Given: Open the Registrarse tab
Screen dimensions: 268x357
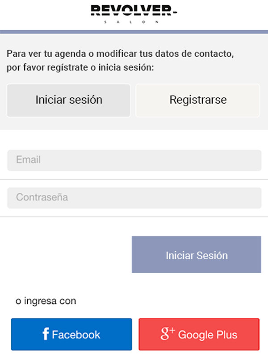Looking at the screenshot, I should pos(198,100).
